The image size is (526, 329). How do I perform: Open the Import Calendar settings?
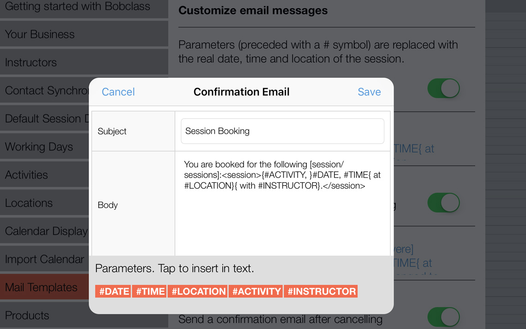coord(44,259)
